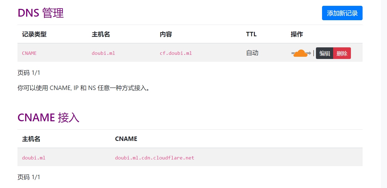Edit the doubi.ml record with 编辑
The image size is (387, 188).
click(325, 53)
